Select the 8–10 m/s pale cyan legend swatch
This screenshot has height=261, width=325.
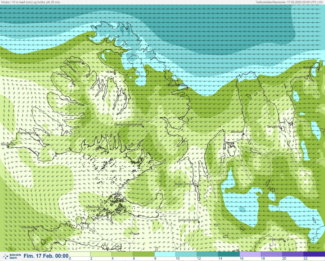pyautogui.click(x=165, y=254)
